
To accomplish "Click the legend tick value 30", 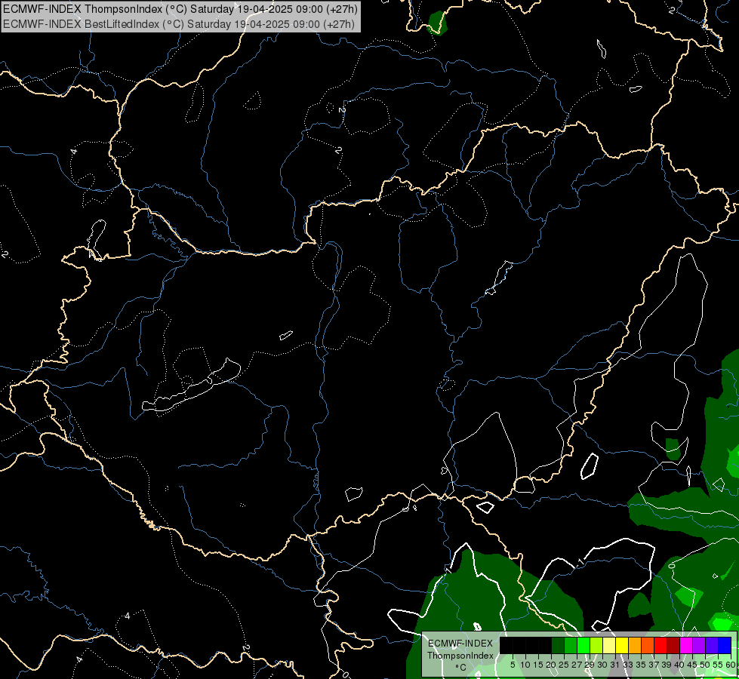I will [602, 665].
